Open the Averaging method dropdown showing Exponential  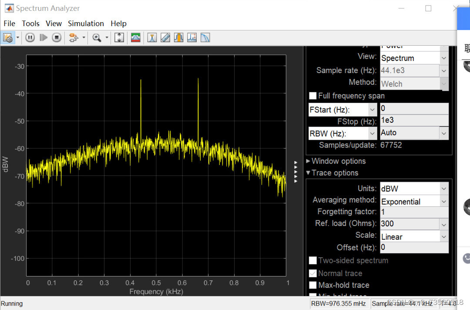444,201
